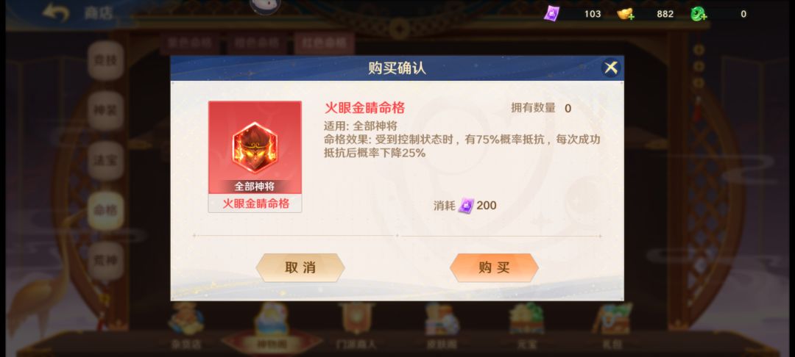
Task: Tap the purple ticket currency icon
Action: [x=551, y=14]
